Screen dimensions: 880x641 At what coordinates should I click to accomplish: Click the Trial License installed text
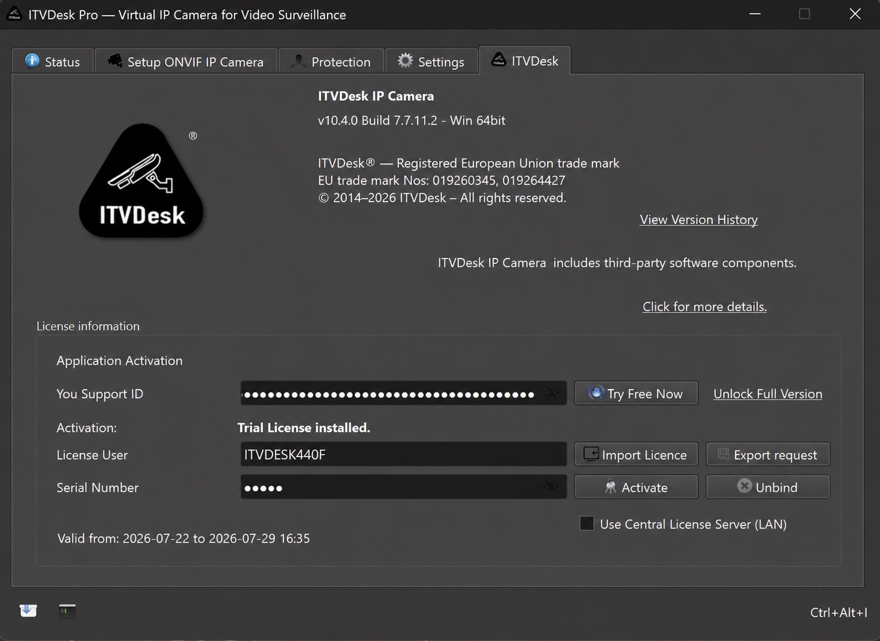(x=304, y=427)
